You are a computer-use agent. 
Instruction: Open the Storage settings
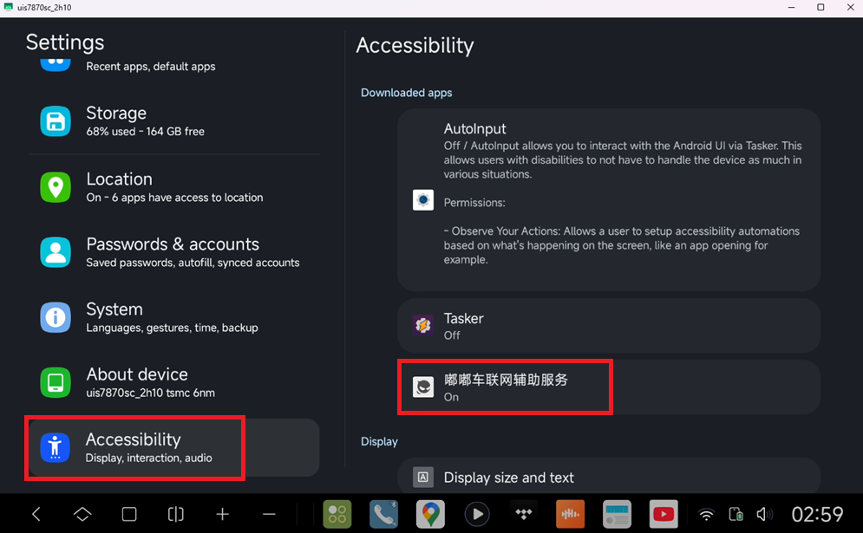point(173,121)
